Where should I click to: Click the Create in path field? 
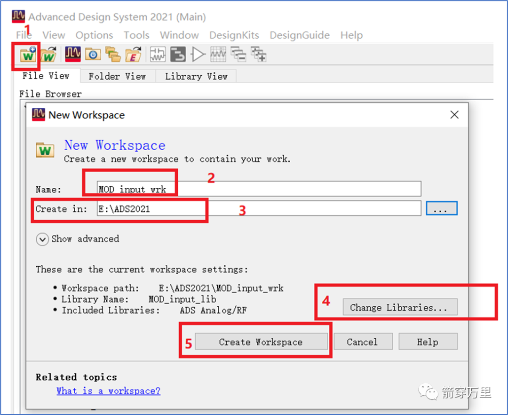(259, 208)
